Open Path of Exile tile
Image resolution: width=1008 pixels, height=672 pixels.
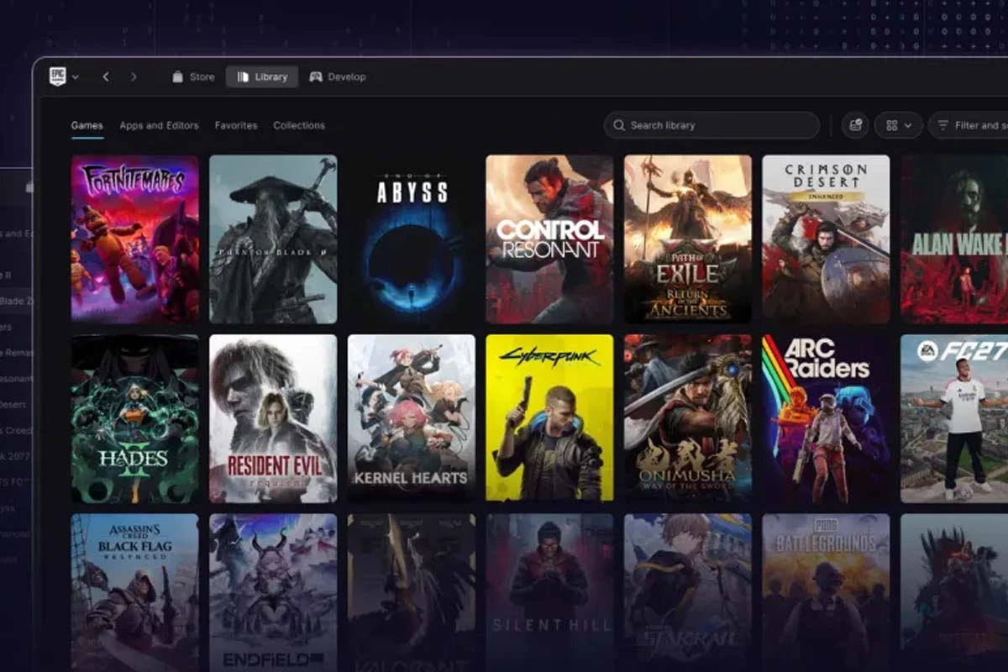tap(688, 239)
